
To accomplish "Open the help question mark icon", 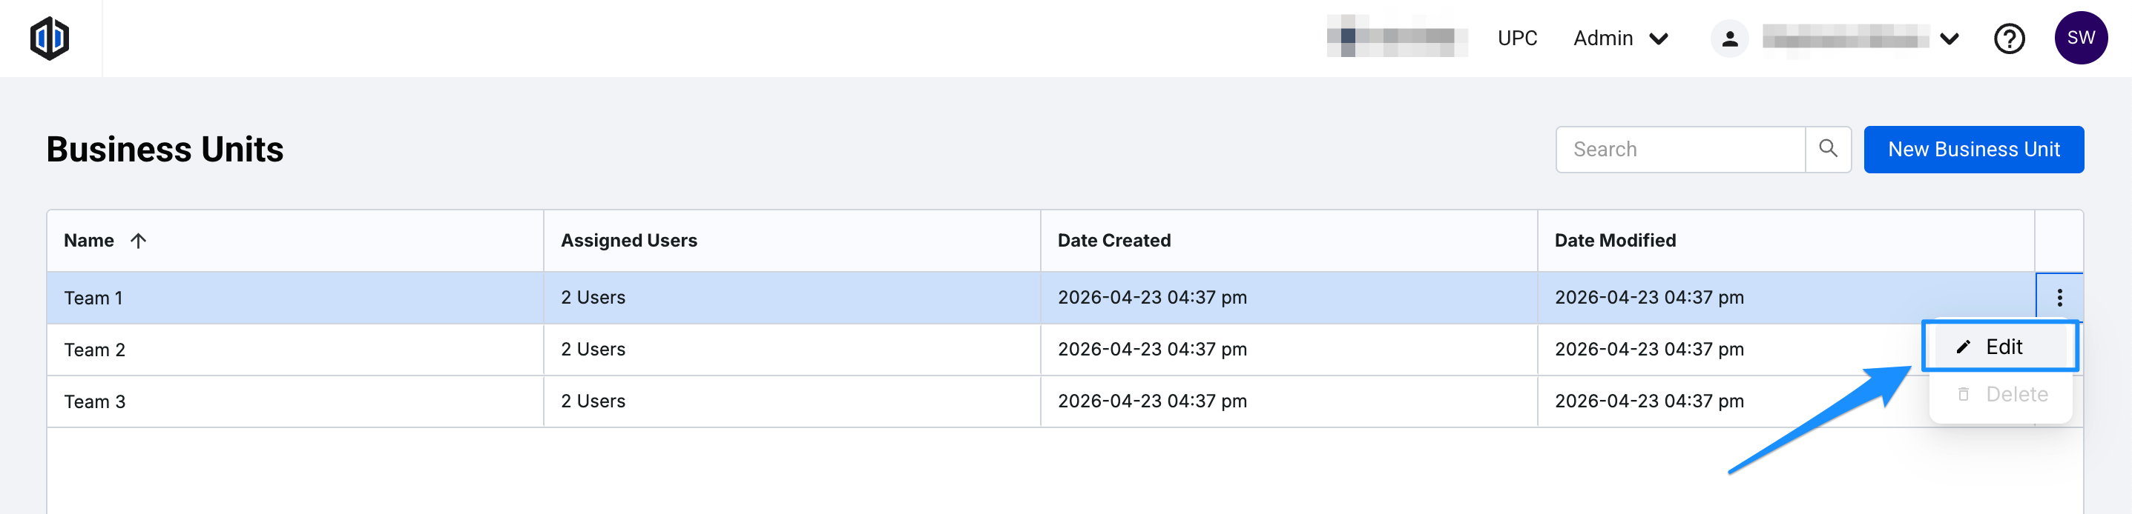I will [x=2009, y=39].
